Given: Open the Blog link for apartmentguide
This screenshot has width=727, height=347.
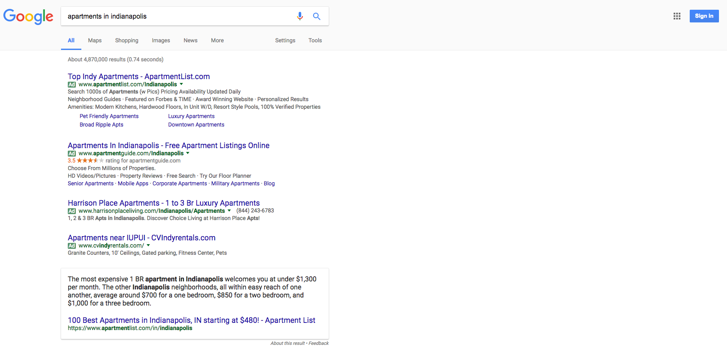Looking at the screenshot, I should pyautogui.click(x=269, y=184).
